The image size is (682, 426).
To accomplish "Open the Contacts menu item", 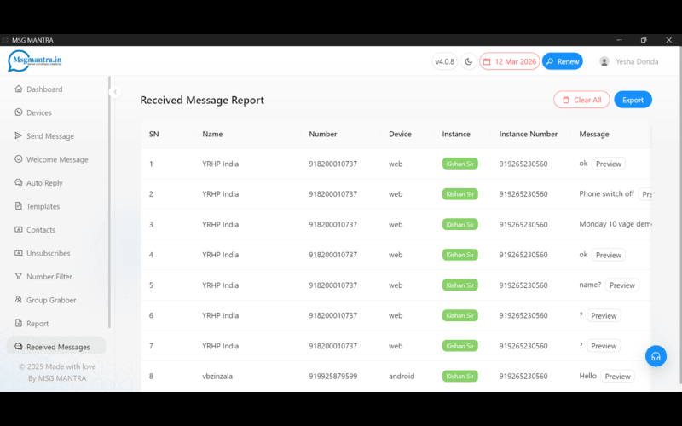I will 41,230.
